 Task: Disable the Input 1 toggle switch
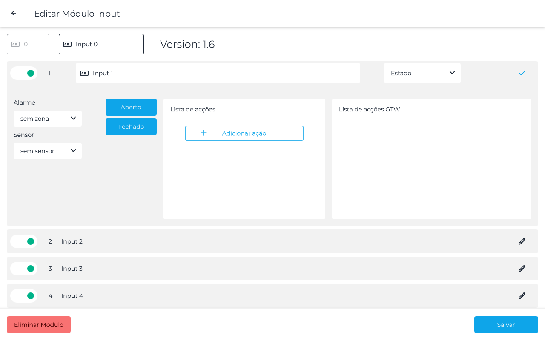click(x=24, y=73)
